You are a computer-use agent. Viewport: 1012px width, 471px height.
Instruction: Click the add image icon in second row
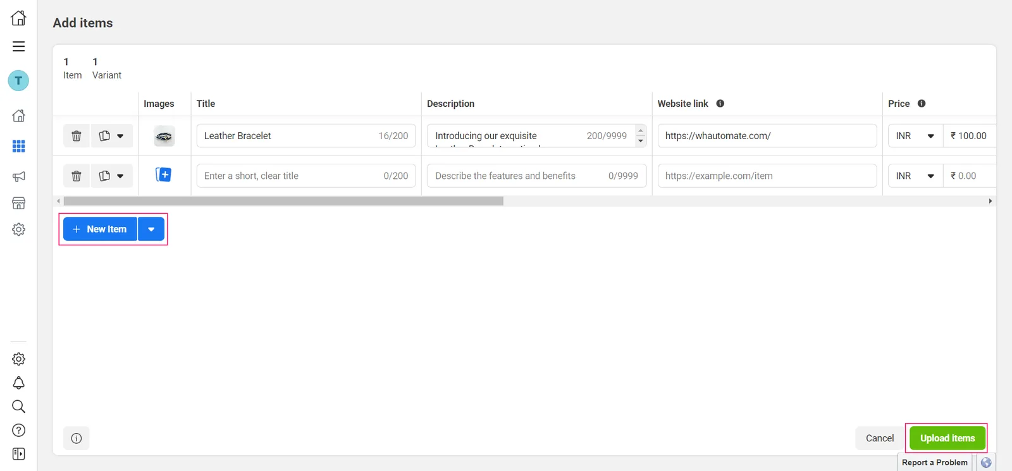pos(164,174)
